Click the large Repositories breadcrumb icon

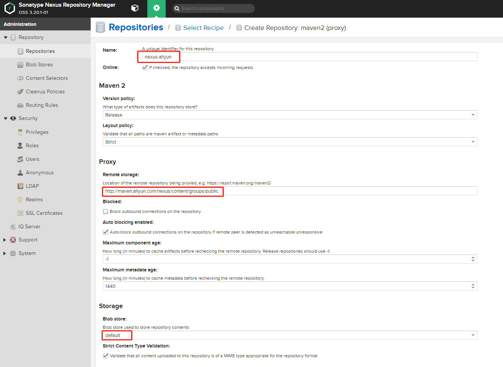click(100, 27)
